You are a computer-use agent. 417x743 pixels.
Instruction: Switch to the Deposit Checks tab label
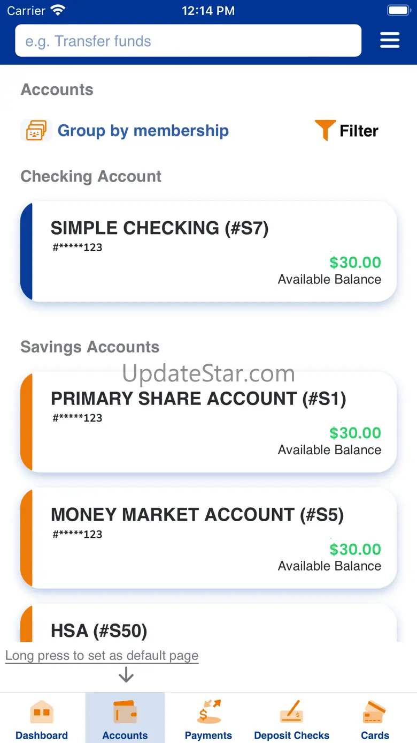(x=292, y=736)
